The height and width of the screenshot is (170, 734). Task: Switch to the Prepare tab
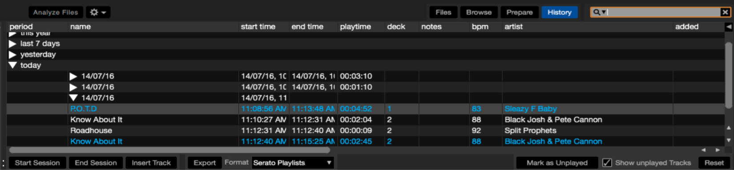point(519,12)
